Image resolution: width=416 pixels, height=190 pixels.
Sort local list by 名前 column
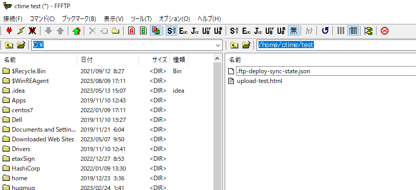(x=39, y=60)
